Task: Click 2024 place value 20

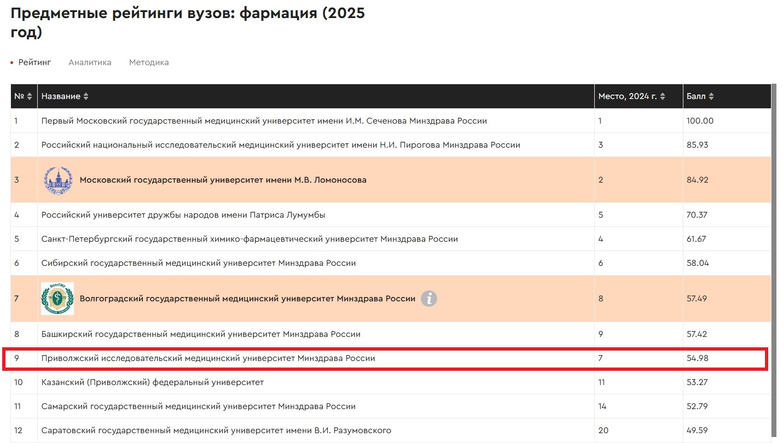Action: tap(603, 430)
